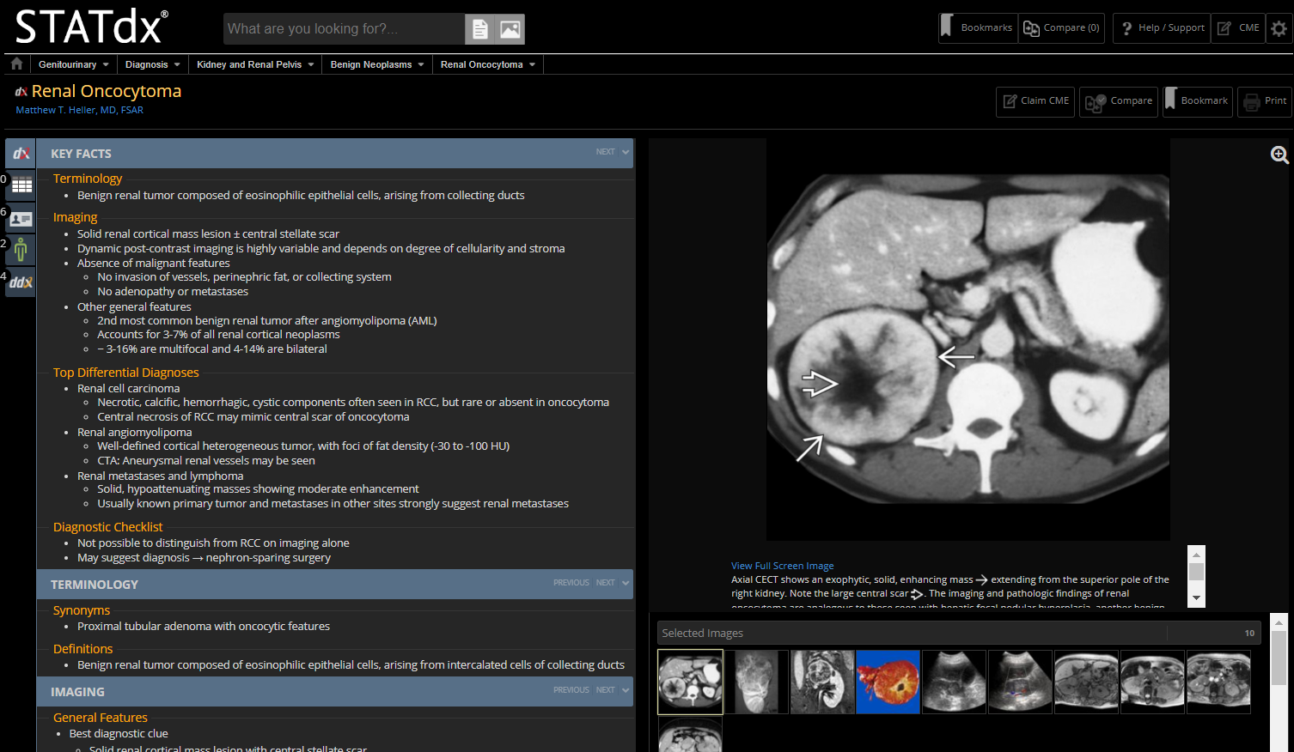Select the table icon in the left sidebar
Screen dimensions: 1294x752
tap(21, 185)
